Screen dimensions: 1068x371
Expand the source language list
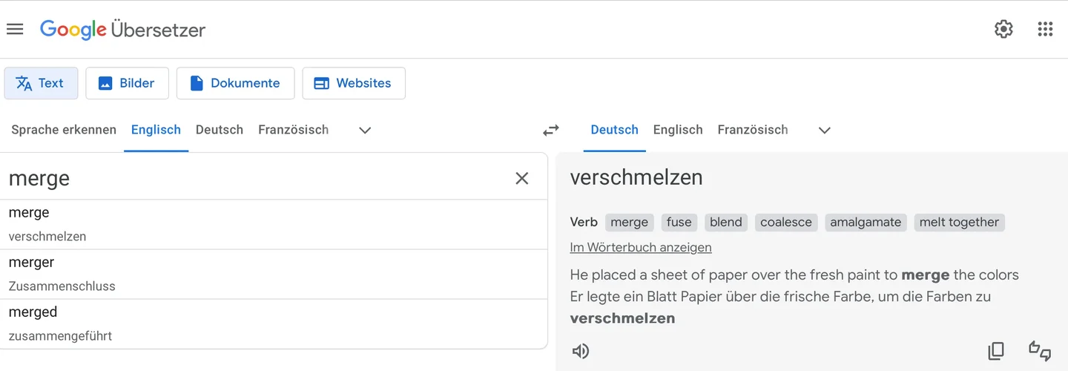[364, 130]
